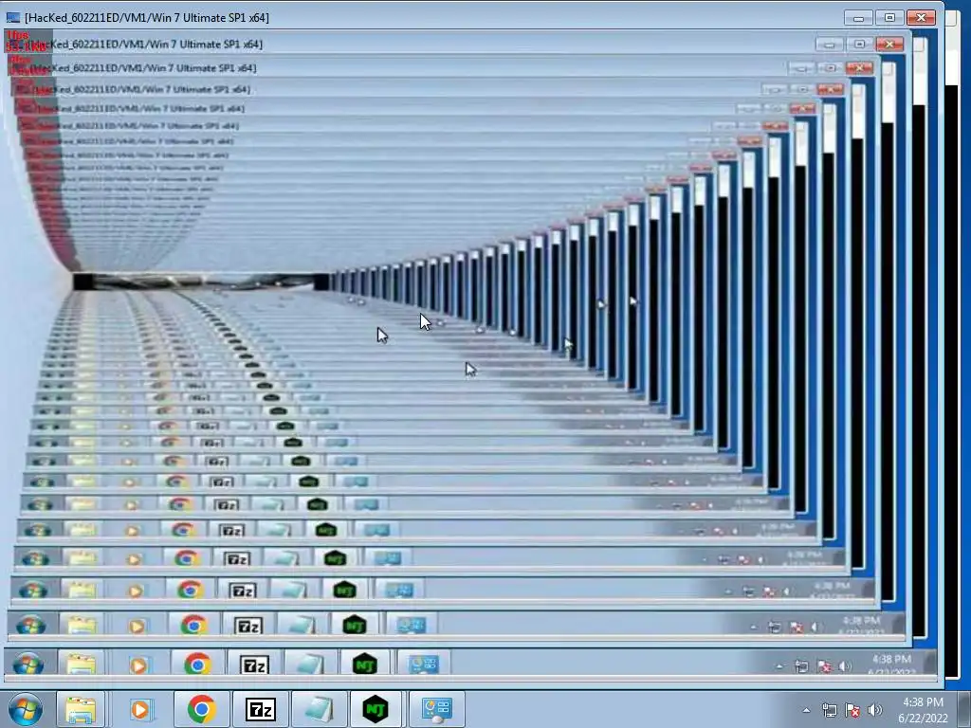Click Start button in second nested remote taskbar
The image size is (971, 728).
(31, 625)
